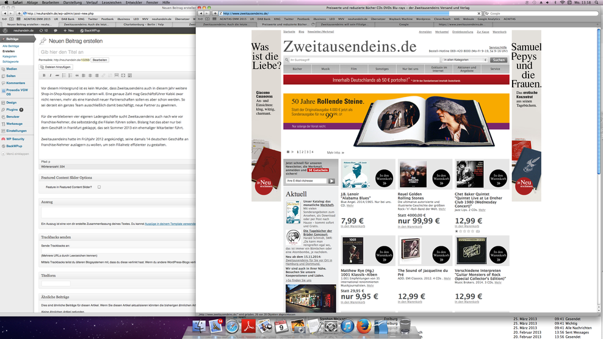Open Safari Lesezeichen menu

tap(111, 2)
